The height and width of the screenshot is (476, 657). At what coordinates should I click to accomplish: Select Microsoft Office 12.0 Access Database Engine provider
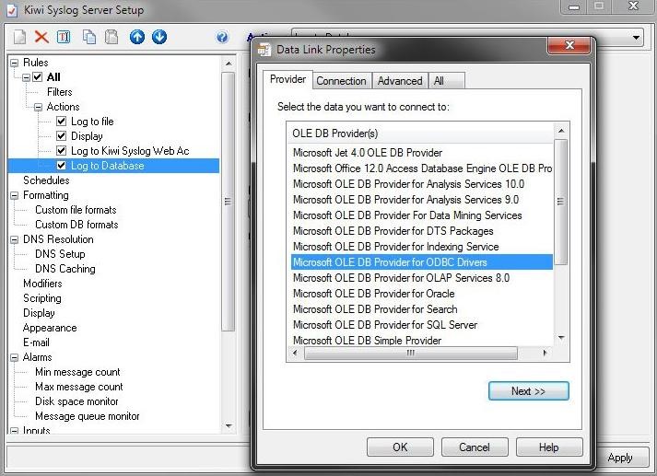[x=421, y=168]
